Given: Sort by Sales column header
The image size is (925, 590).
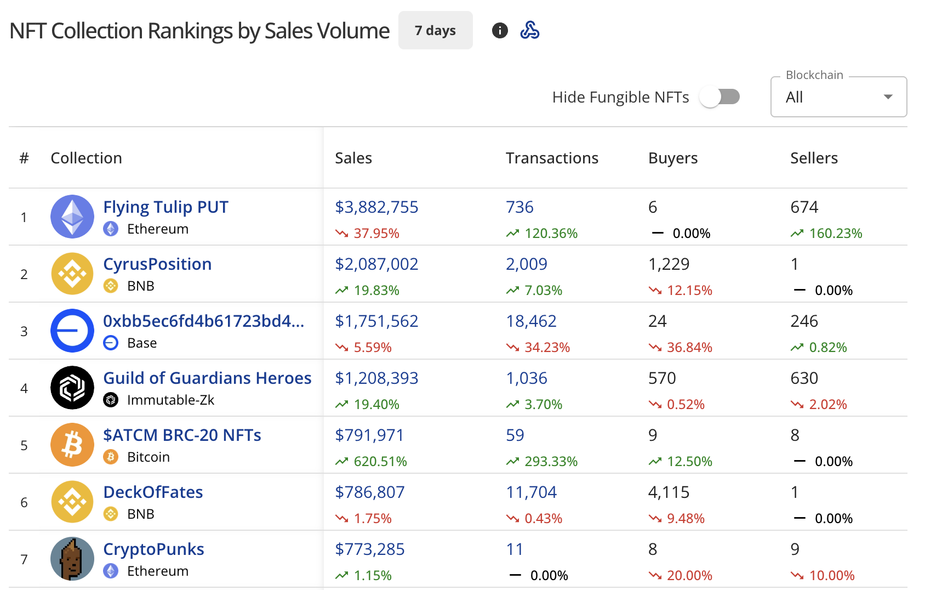Looking at the screenshot, I should click(353, 158).
